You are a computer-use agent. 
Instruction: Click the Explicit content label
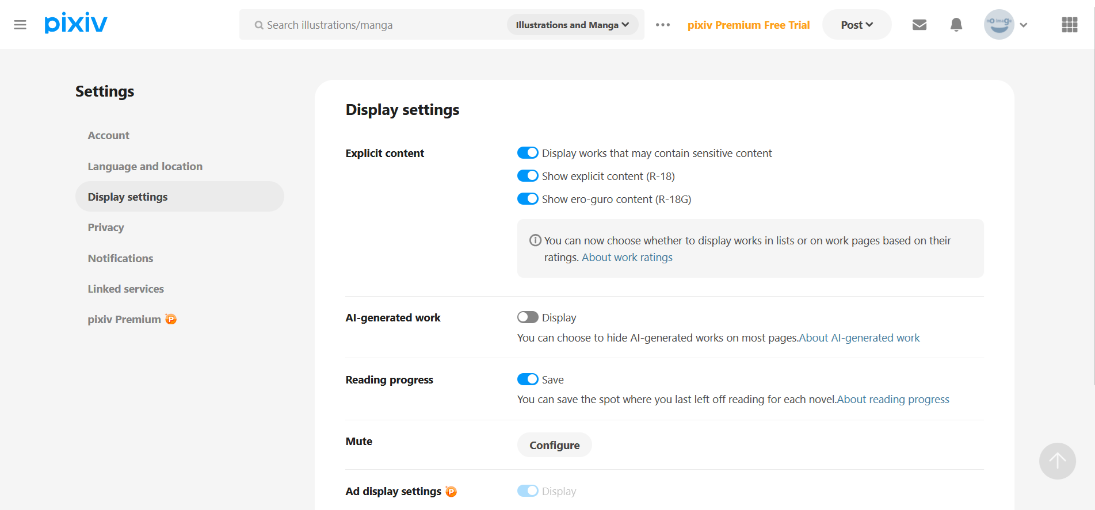[385, 154]
